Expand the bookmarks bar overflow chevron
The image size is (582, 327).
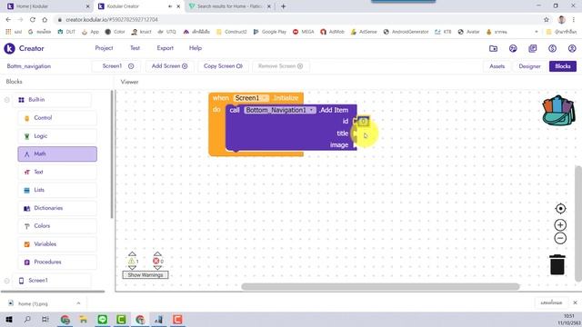(536, 32)
